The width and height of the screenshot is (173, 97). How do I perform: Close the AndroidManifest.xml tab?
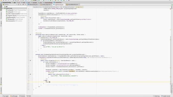(79, 5)
